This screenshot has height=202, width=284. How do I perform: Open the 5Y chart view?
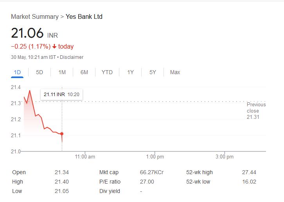(x=153, y=72)
